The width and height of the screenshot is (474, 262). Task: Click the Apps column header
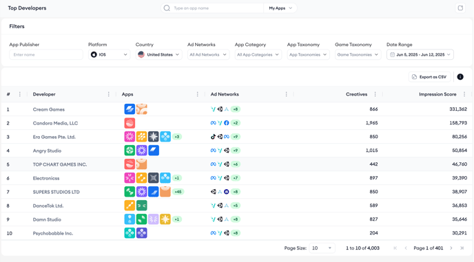pyautogui.click(x=127, y=94)
